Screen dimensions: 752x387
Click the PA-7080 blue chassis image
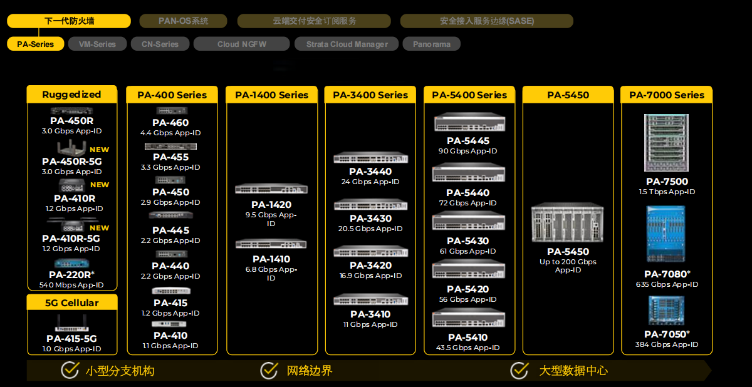click(666, 235)
